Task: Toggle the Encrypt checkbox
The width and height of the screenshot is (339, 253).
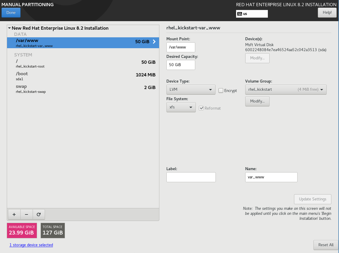Action: pyautogui.click(x=221, y=91)
